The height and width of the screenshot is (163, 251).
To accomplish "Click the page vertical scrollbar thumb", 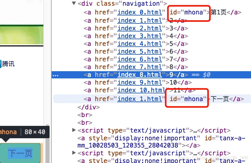I will [47, 144].
